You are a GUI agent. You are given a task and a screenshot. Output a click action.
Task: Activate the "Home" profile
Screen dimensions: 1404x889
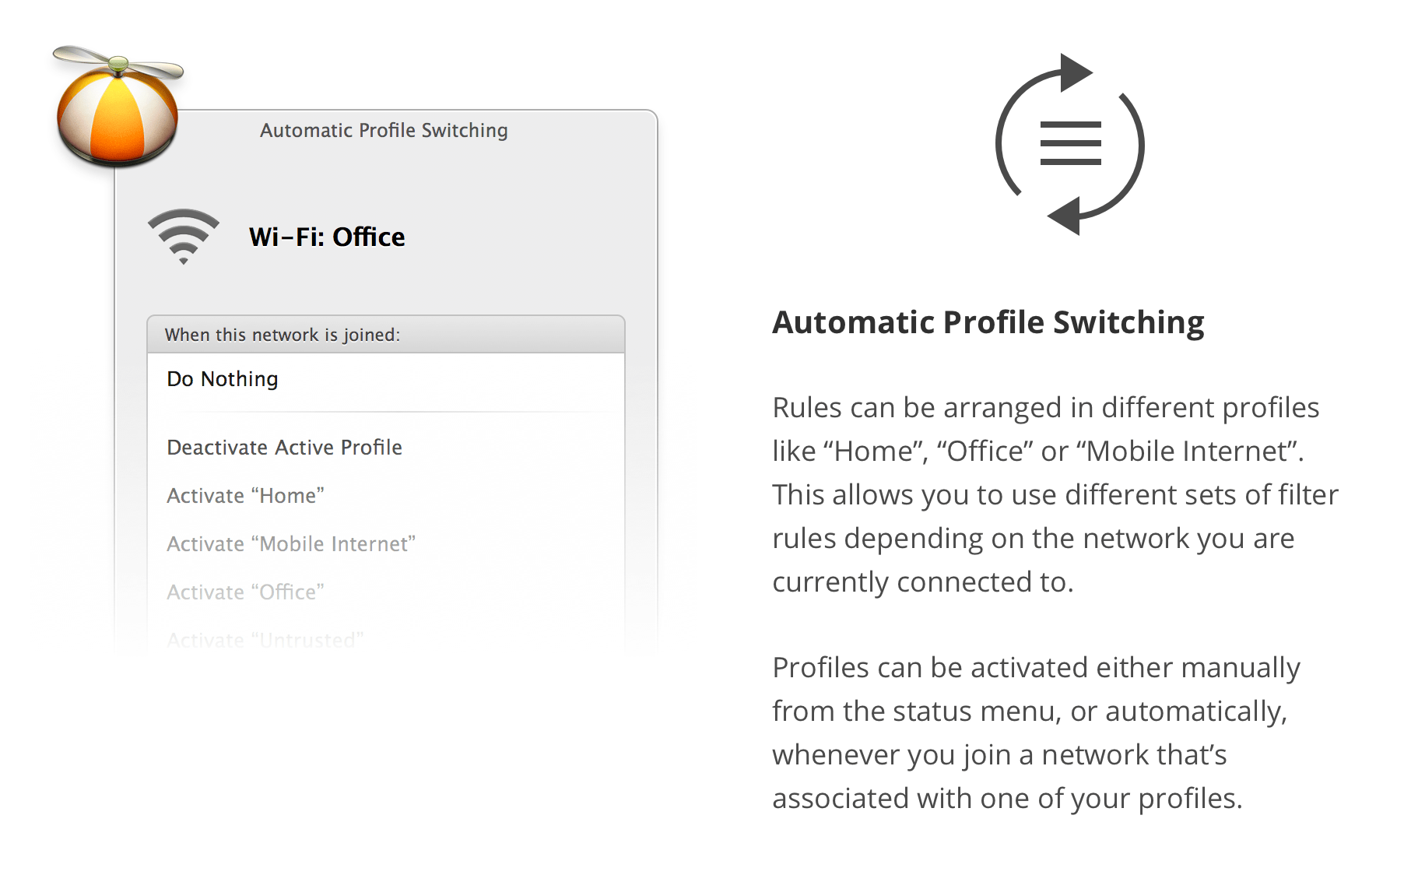245,495
